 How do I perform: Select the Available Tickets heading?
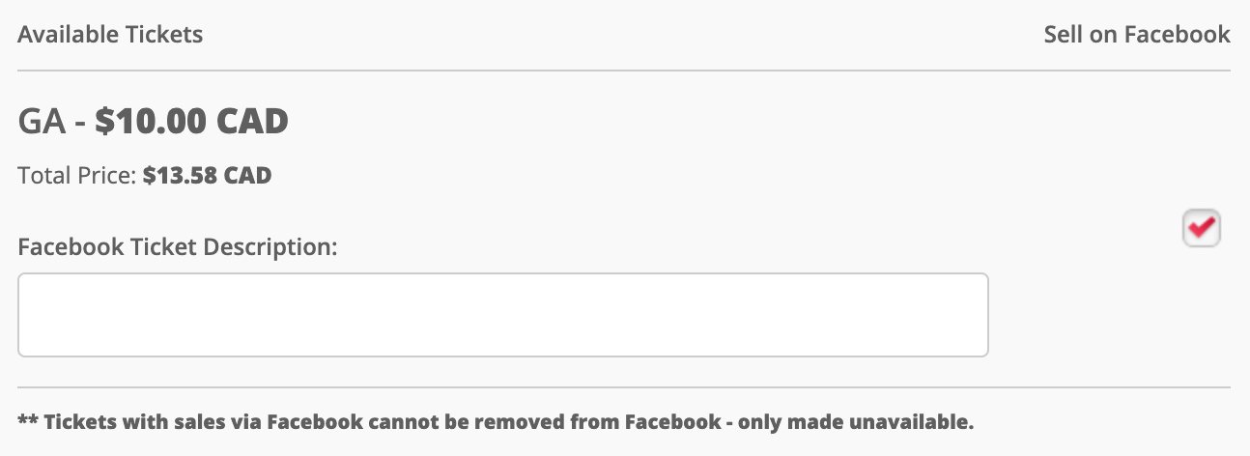pyautogui.click(x=110, y=35)
